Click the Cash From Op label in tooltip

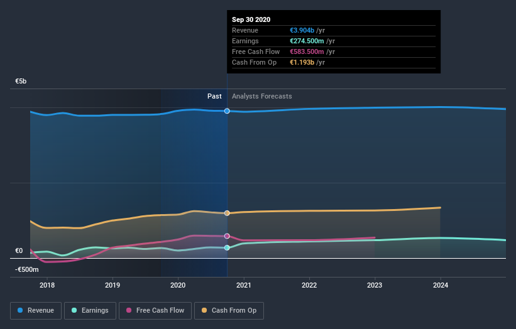click(254, 62)
